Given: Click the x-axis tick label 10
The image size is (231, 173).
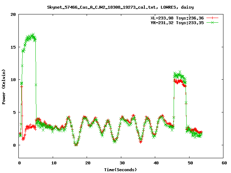Looking at the screenshot, I should 53,163.
